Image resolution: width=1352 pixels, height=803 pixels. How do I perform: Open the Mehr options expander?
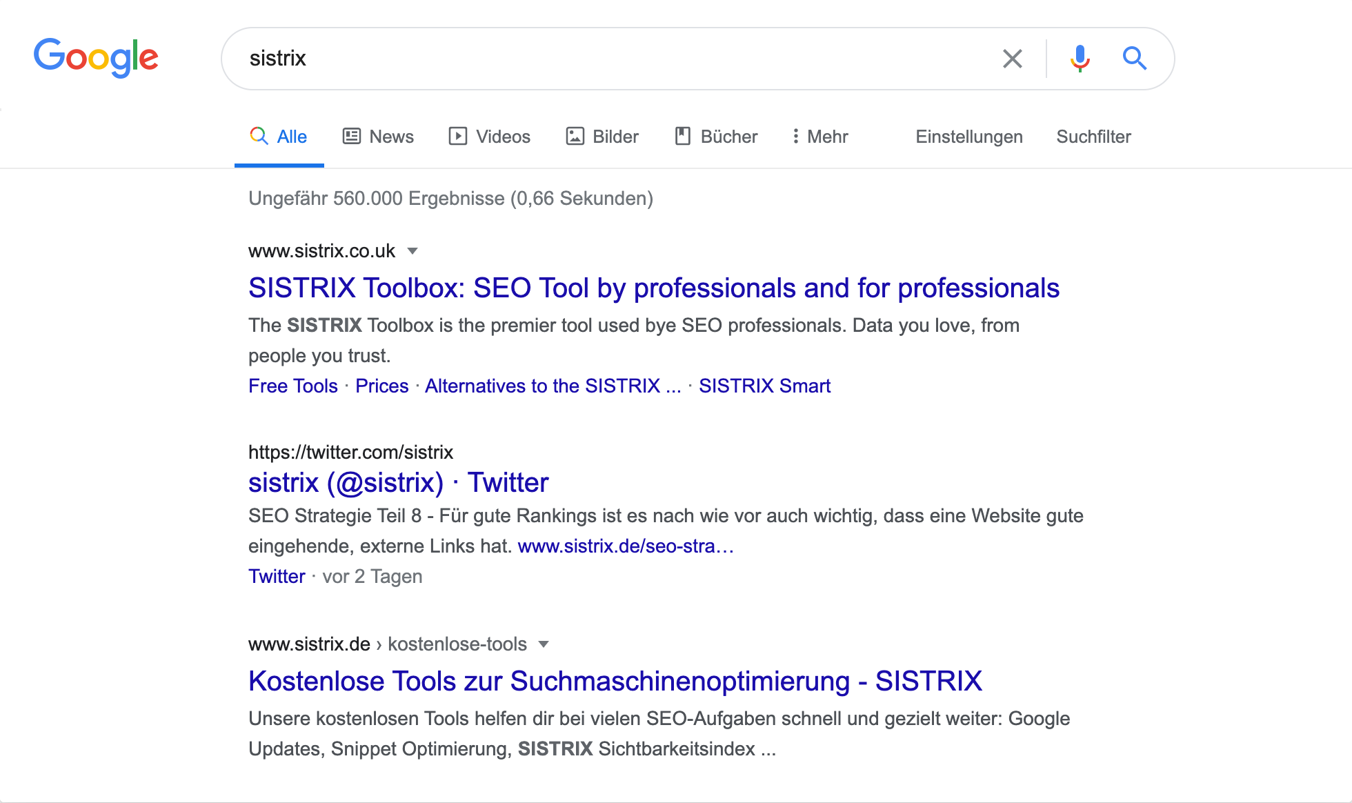pyautogui.click(x=819, y=136)
